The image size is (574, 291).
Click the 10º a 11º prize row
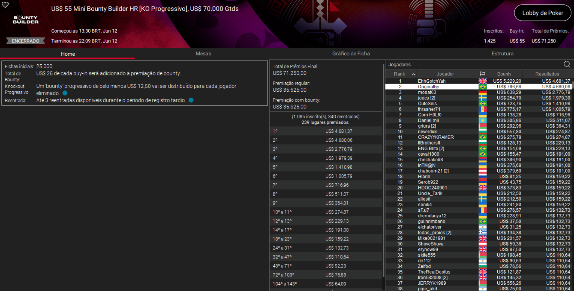(326, 212)
